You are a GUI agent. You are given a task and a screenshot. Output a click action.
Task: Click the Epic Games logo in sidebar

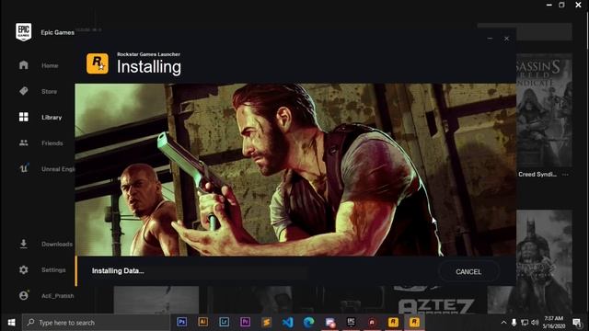click(x=23, y=32)
